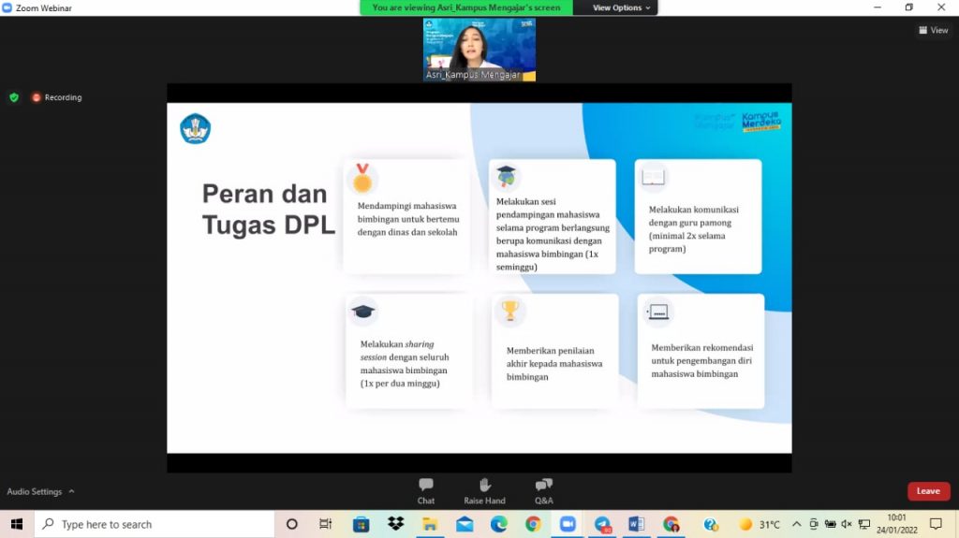The height and width of the screenshot is (538, 959).
Task: Click the screen sharing notification banner
Action: pos(466,7)
